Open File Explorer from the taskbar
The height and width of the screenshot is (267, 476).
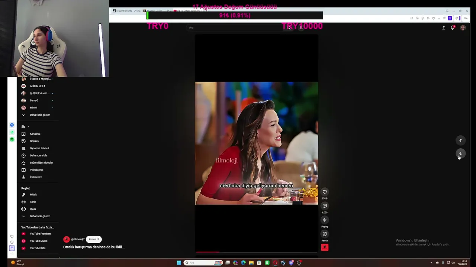pyautogui.click(x=251, y=263)
